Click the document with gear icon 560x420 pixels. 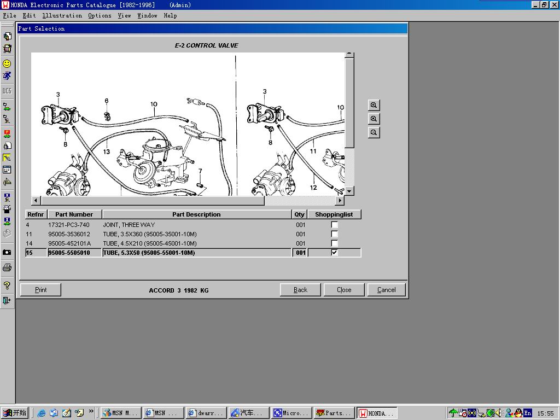[7, 145]
